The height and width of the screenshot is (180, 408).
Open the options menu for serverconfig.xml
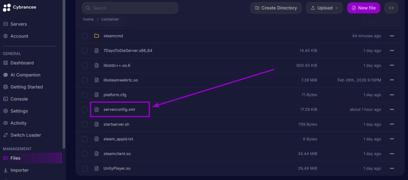[392, 110]
